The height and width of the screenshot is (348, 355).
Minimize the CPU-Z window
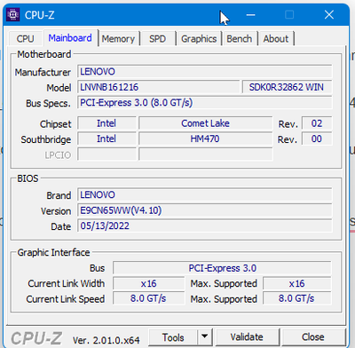250,14
